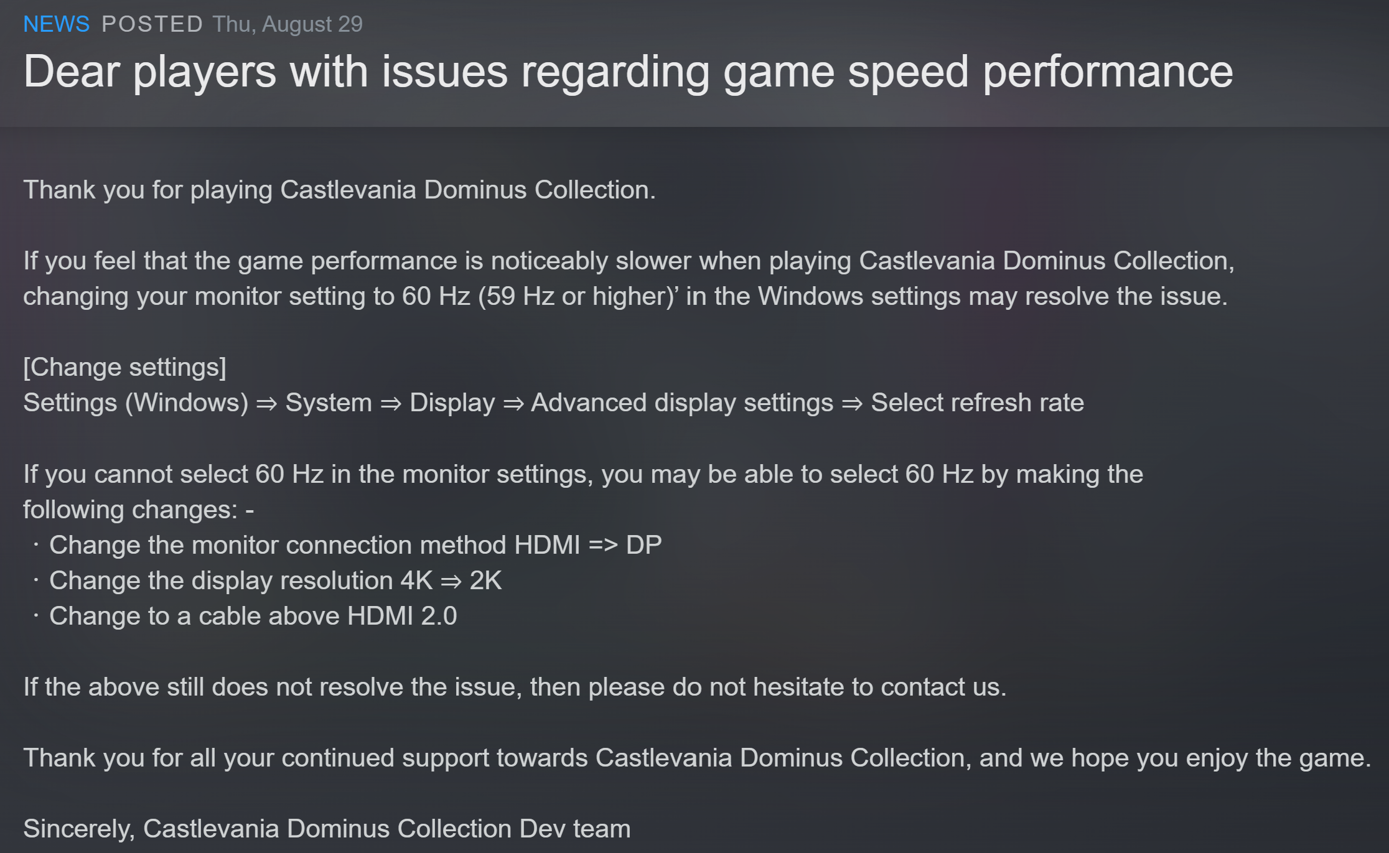Click the [Change settings] heading
Viewport: 1389px width, 853px height.
124,367
